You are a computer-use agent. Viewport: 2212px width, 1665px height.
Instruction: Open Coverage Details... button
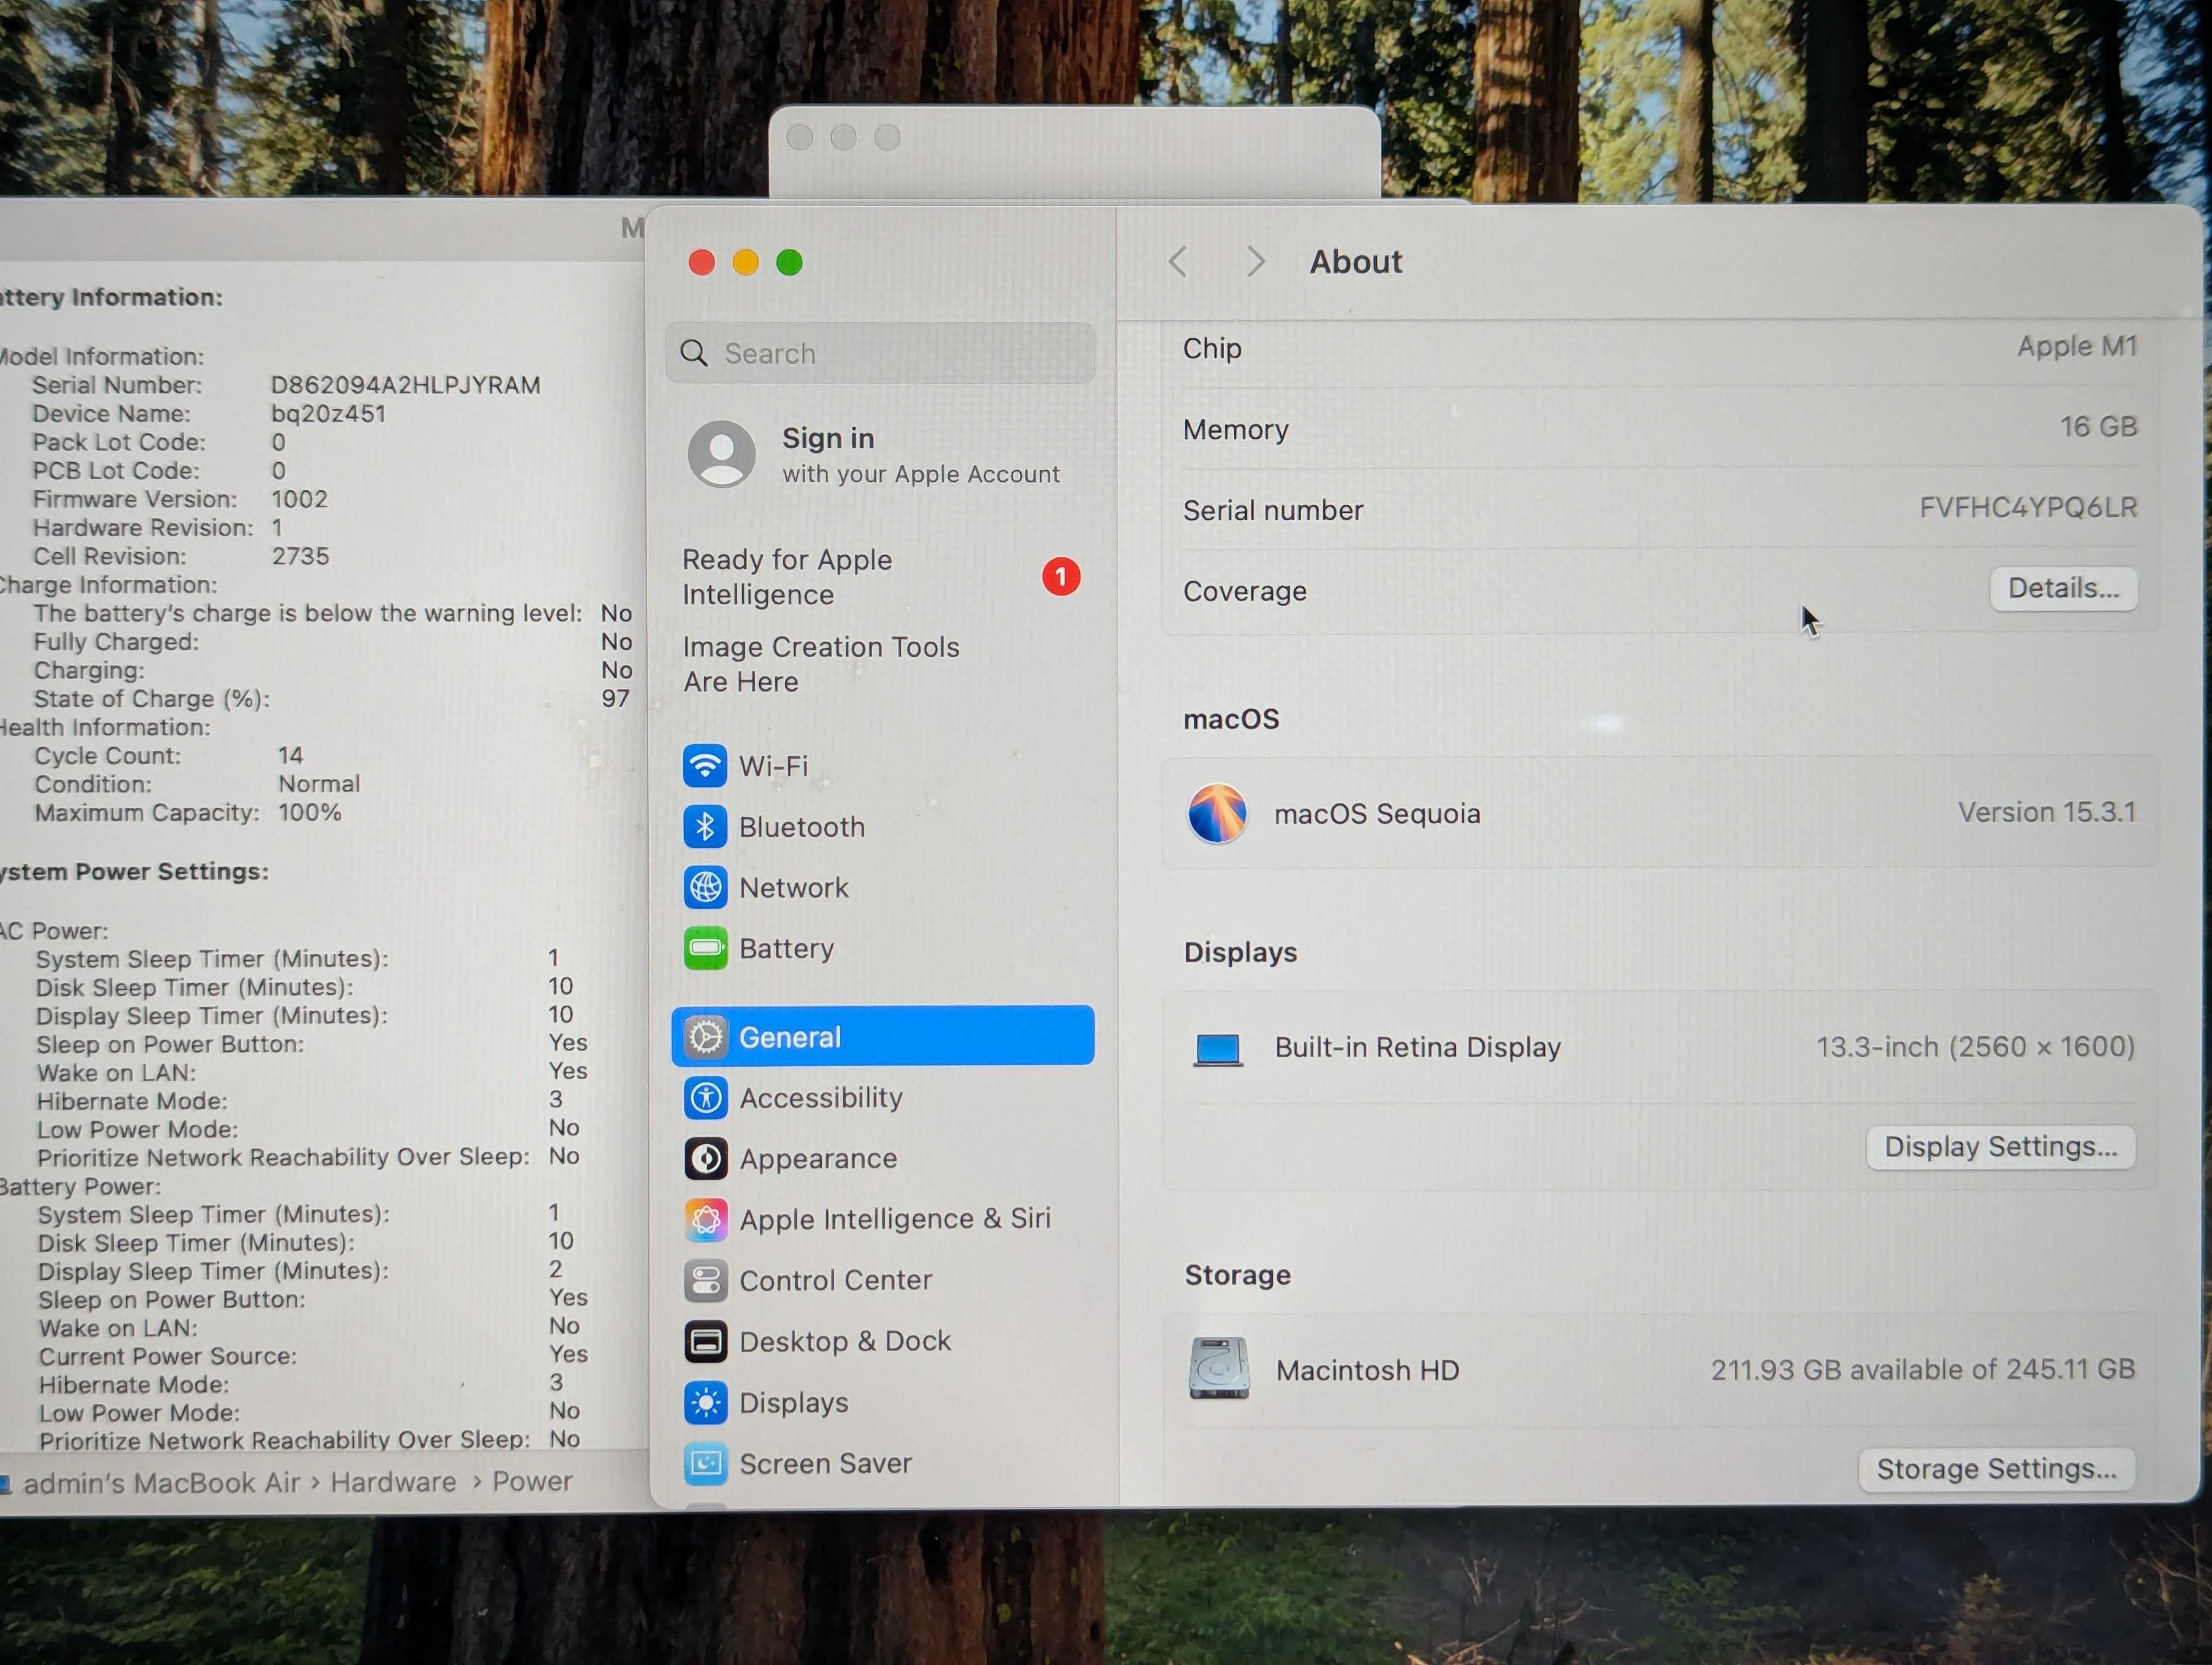point(2063,589)
